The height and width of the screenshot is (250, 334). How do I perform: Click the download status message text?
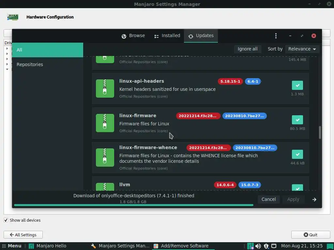134,196
